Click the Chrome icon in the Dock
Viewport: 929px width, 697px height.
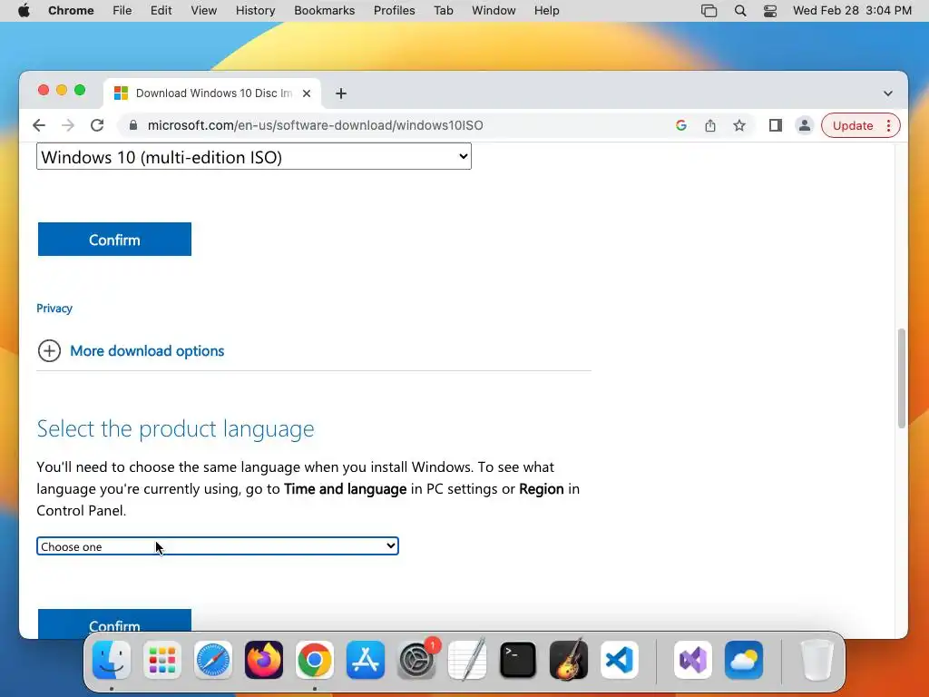(315, 660)
